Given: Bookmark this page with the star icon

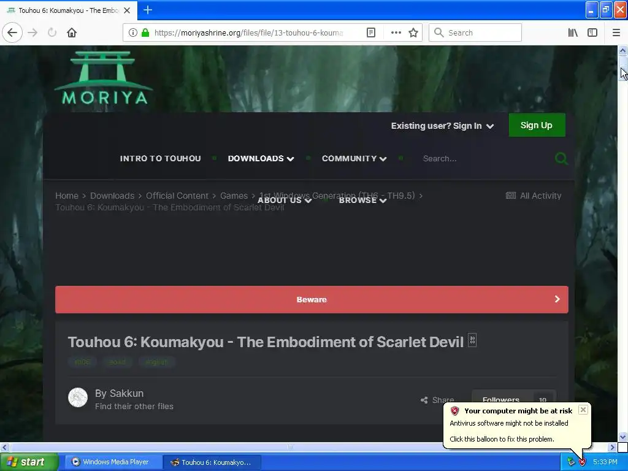Looking at the screenshot, I should [413, 33].
